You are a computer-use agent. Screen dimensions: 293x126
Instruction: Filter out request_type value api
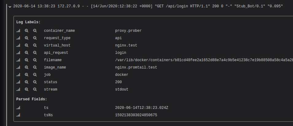[x=35, y=38]
